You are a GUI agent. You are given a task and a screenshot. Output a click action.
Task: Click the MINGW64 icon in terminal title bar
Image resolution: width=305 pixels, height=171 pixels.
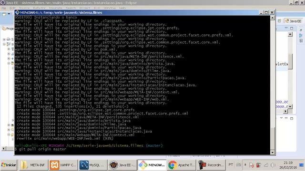pos(17,12)
